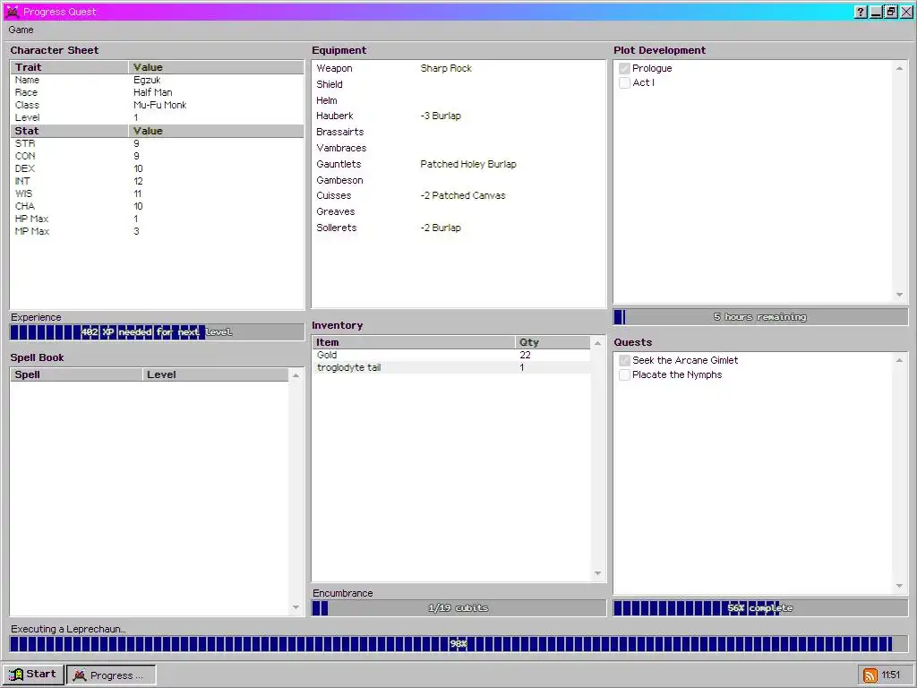Image resolution: width=917 pixels, height=688 pixels.
Task: Click the Spell Book Level column header
Action: pos(216,375)
